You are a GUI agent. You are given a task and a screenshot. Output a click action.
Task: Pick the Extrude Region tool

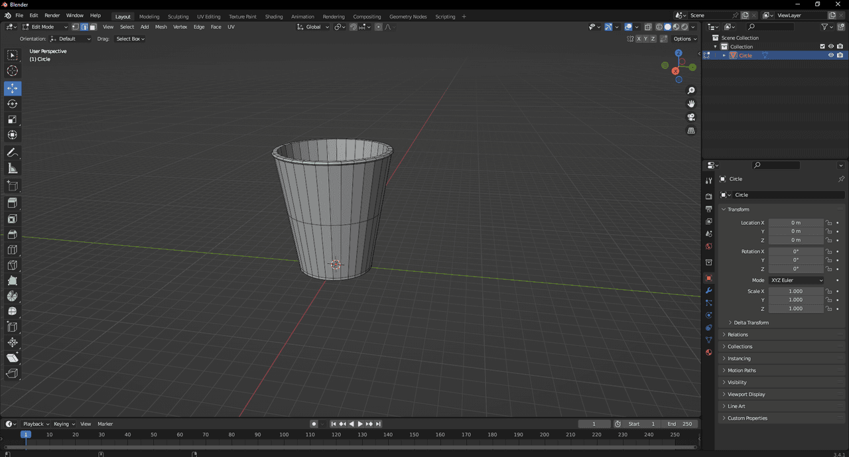point(13,203)
